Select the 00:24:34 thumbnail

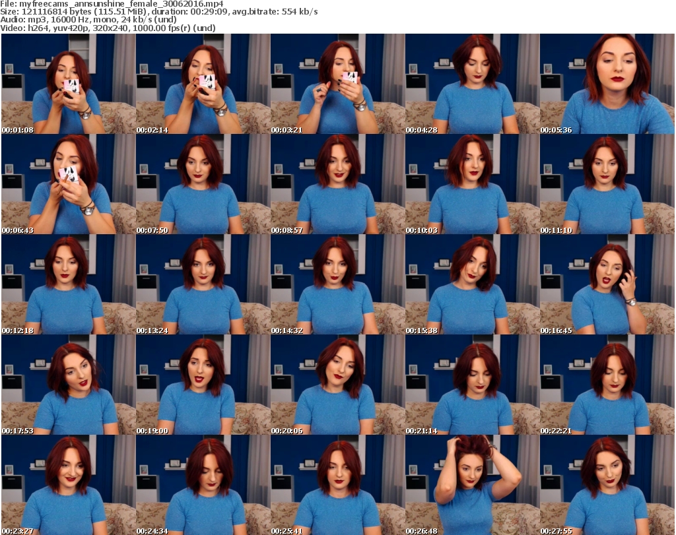click(203, 485)
